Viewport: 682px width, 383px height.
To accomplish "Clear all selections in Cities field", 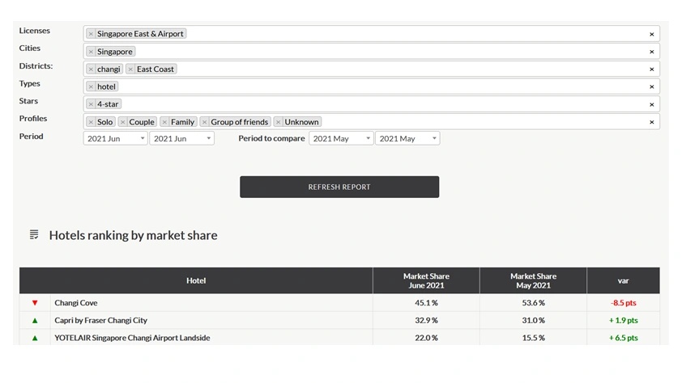I will click(x=651, y=52).
